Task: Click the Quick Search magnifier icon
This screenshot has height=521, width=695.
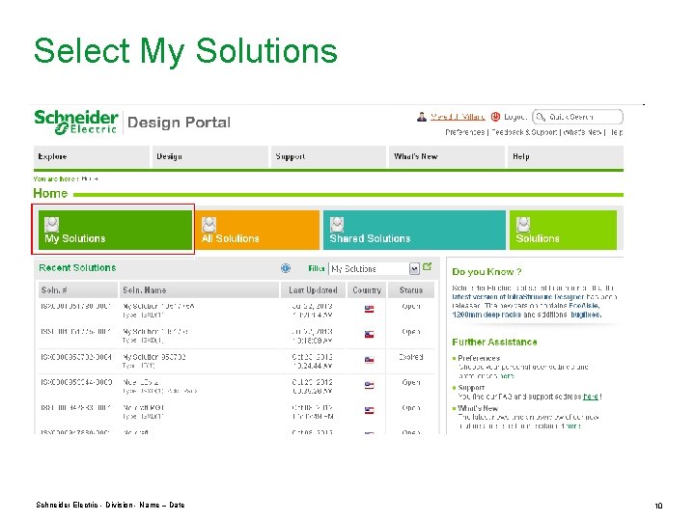Action: coord(541,117)
